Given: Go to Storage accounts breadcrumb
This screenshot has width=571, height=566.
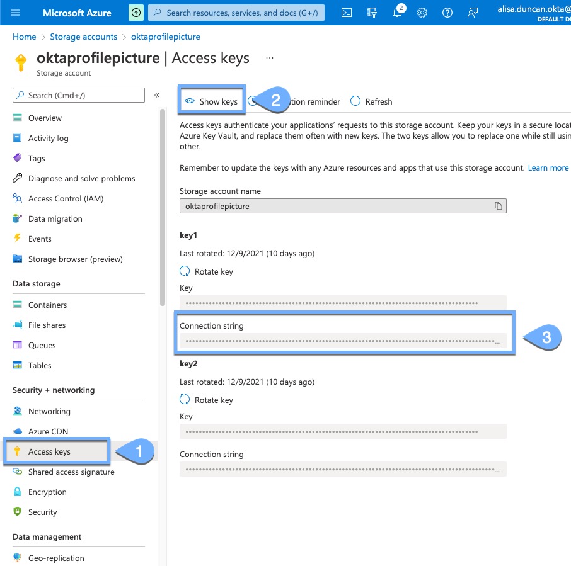Looking at the screenshot, I should click(83, 37).
